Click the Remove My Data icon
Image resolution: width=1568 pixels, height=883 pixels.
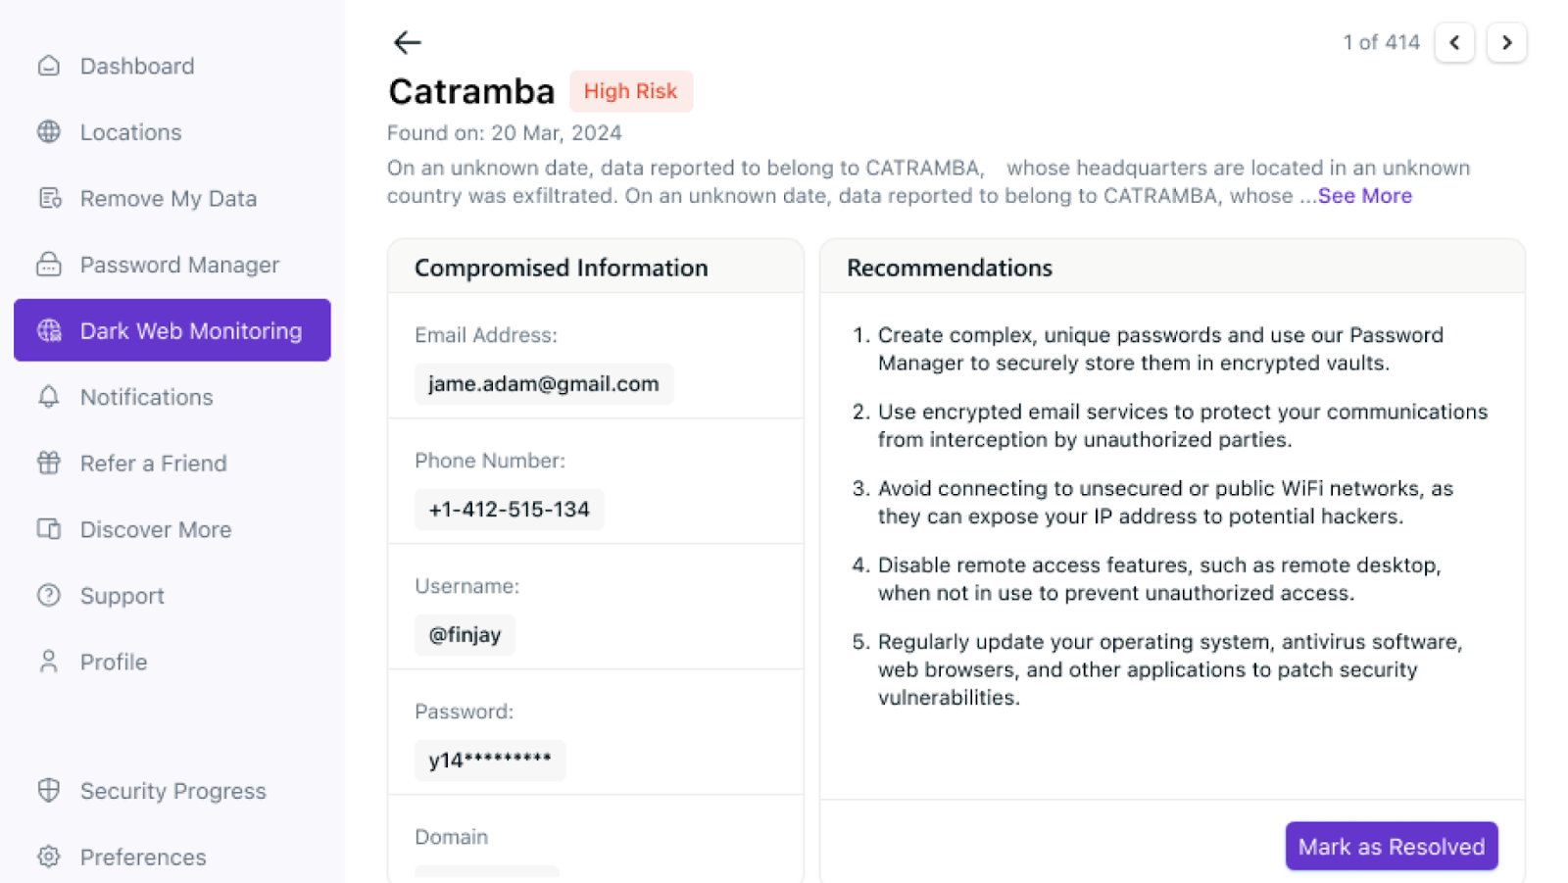(x=49, y=198)
